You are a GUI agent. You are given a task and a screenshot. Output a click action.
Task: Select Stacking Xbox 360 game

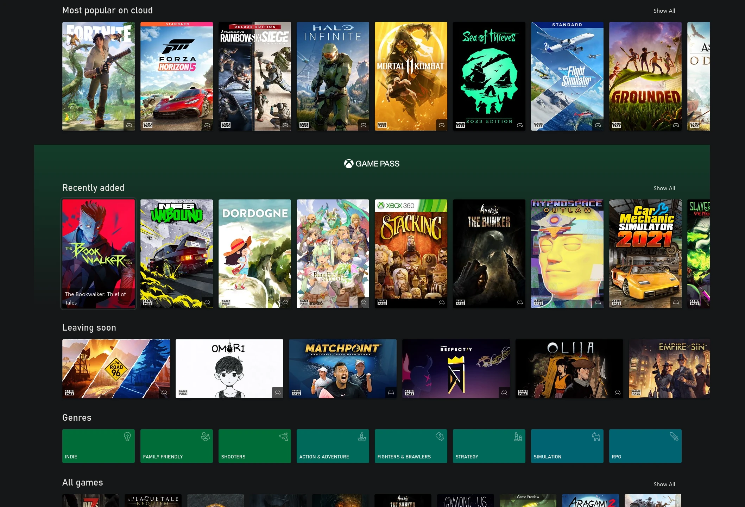click(411, 254)
